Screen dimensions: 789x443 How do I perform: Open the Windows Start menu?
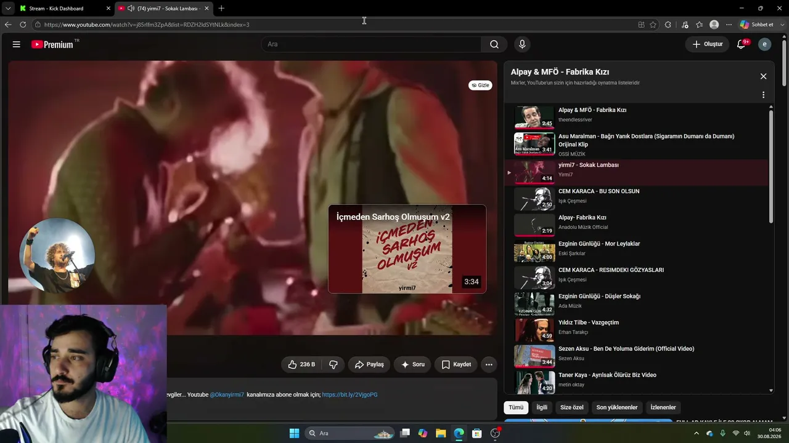[294, 433]
